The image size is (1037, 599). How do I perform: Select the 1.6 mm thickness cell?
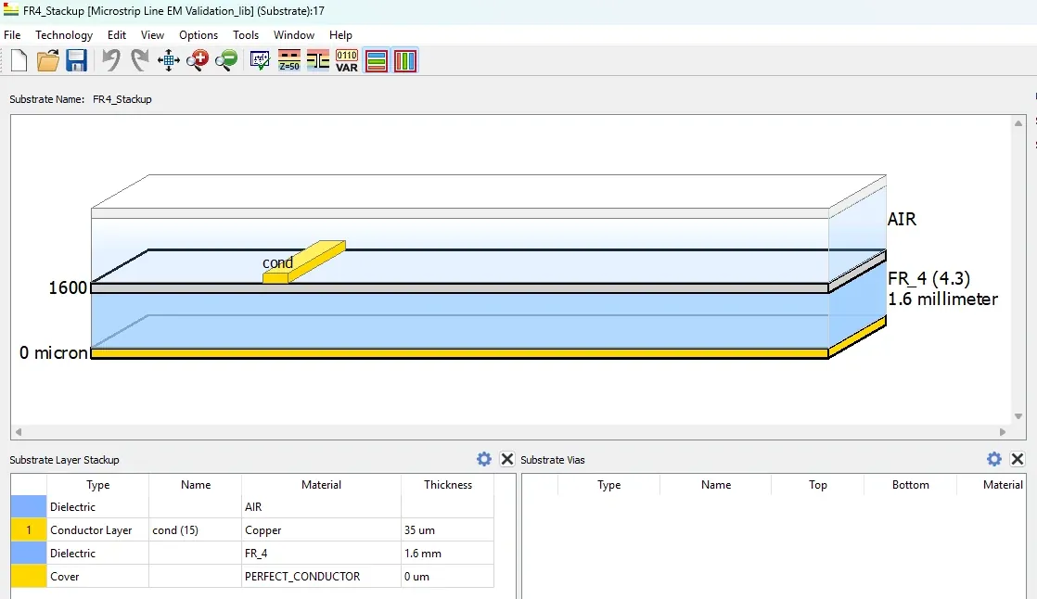448,553
